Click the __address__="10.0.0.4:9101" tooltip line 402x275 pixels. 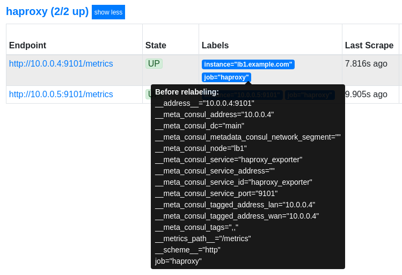point(204,103)
